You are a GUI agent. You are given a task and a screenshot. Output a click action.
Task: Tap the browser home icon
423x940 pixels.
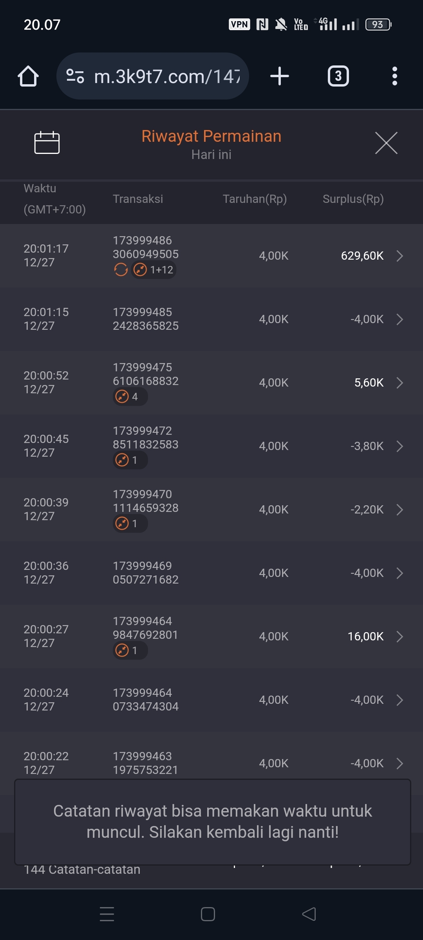tap(28, 76)
